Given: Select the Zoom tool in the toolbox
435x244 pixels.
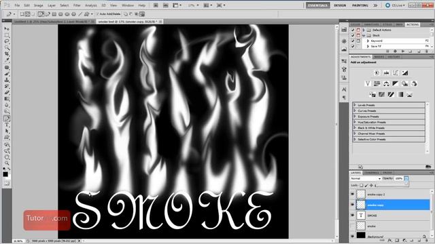Looking at the screenshot, I should 7,163.
